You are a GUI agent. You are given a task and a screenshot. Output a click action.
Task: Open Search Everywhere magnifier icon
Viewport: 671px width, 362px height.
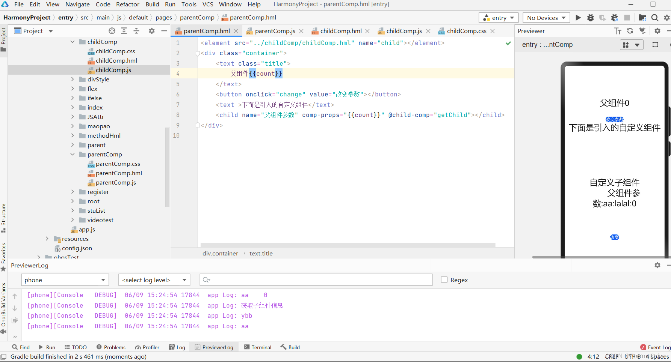[x=655, y=18]
